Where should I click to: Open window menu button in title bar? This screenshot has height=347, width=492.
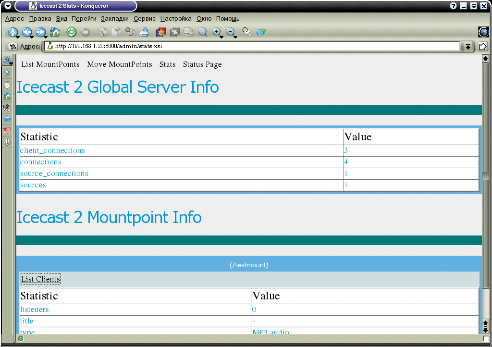(x=8, y=6)
